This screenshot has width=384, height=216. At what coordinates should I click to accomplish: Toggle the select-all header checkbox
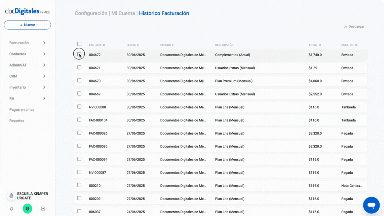[79, 44]
